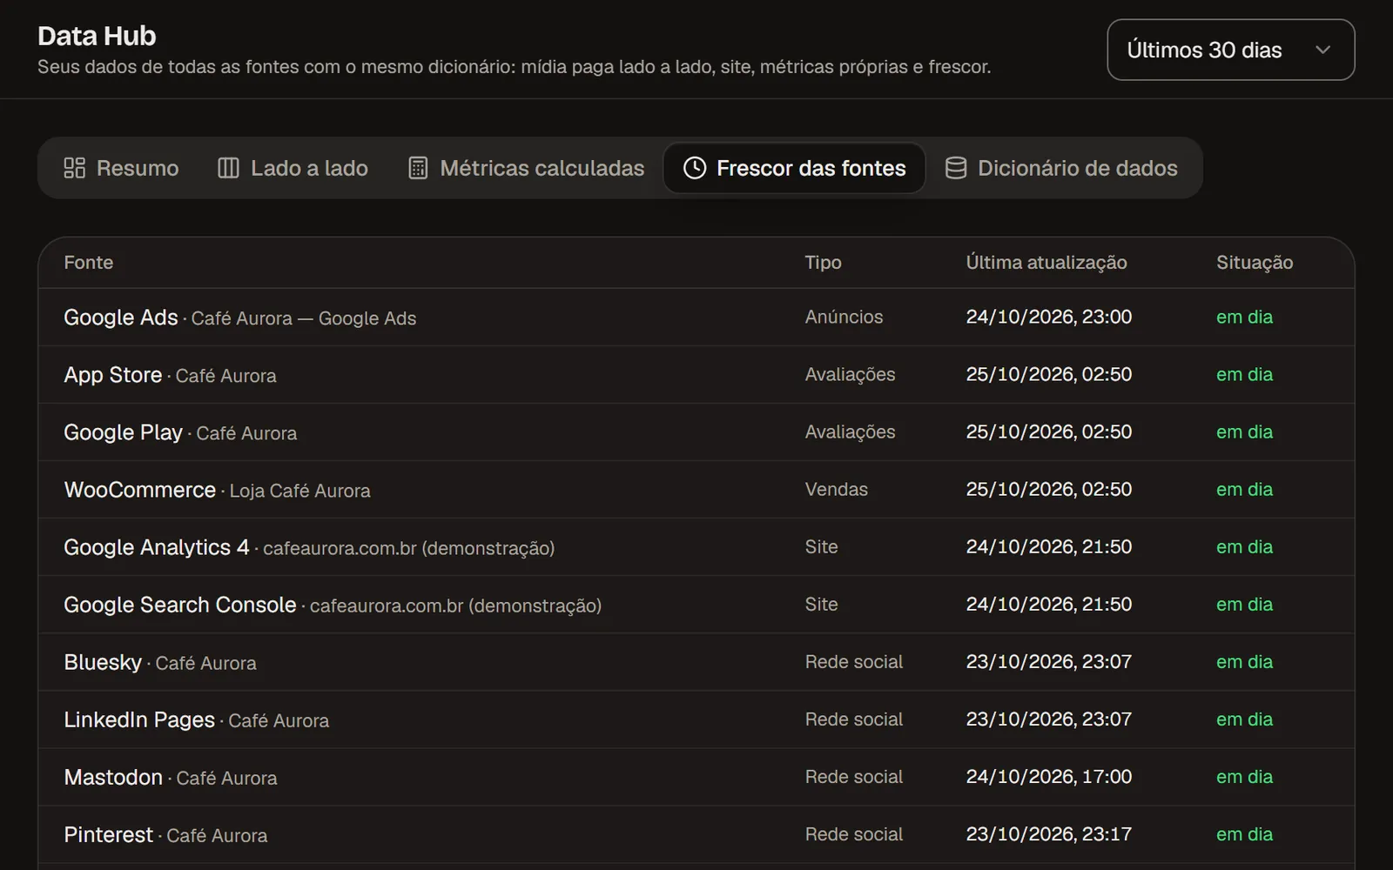Click the 24/10/2026, 17:00 Mastodon timestamp
Viewport: 1393px width, 870px height.
click(1048, 776)
